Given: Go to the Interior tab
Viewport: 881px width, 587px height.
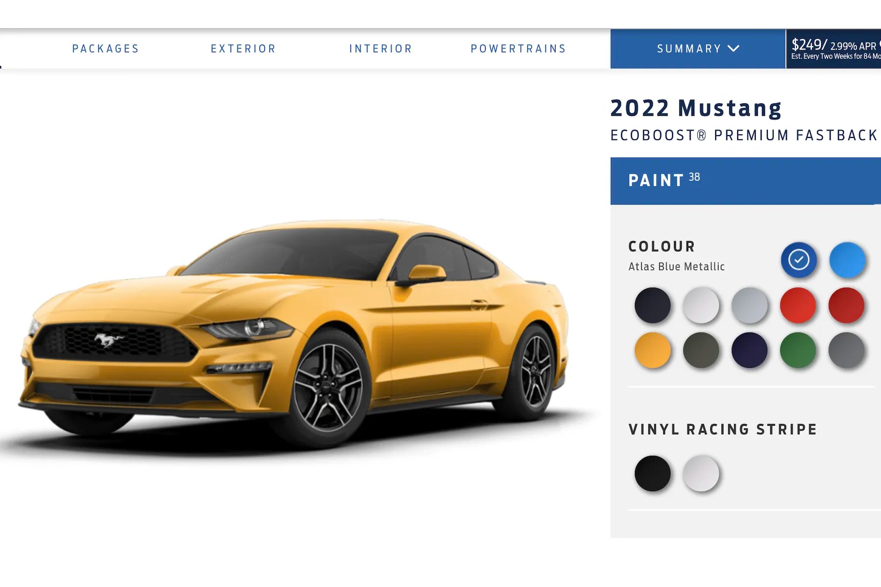Looking at the screenshot, I should (381, 49).
